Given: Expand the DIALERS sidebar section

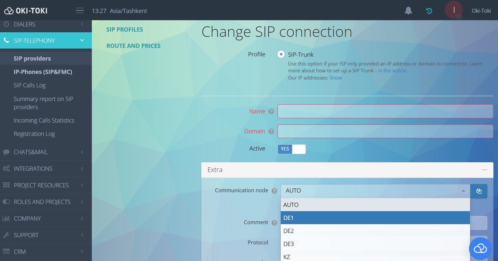Looking at the screenshot, I should coord(46,24).
